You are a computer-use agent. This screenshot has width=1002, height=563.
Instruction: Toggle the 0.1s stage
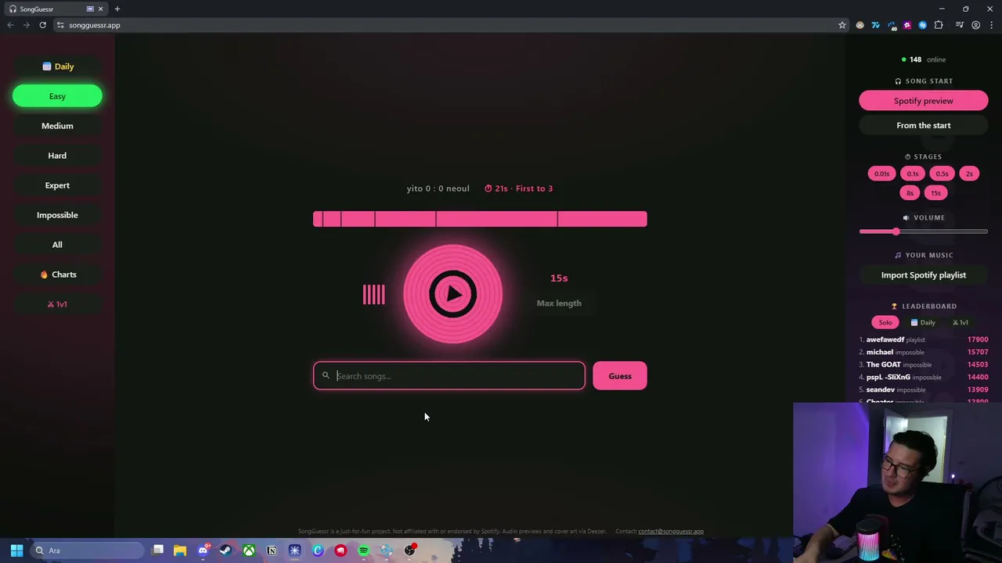(x=913, y=174)
